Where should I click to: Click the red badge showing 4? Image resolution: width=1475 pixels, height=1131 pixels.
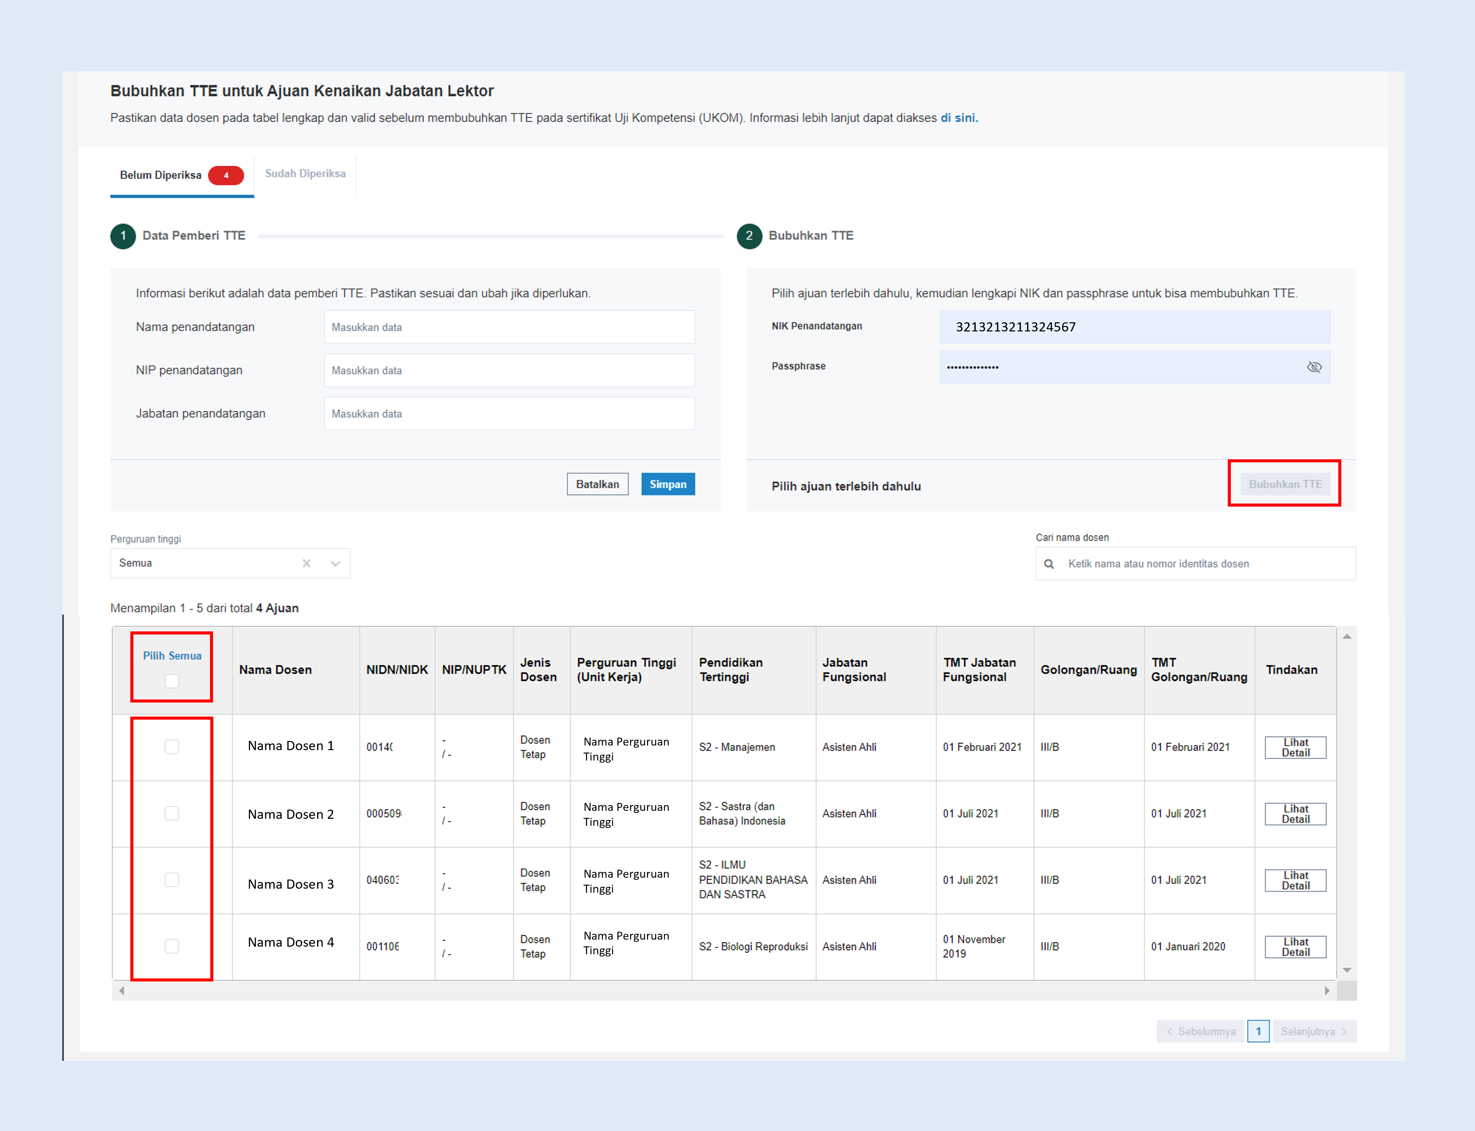click(226, 175)
